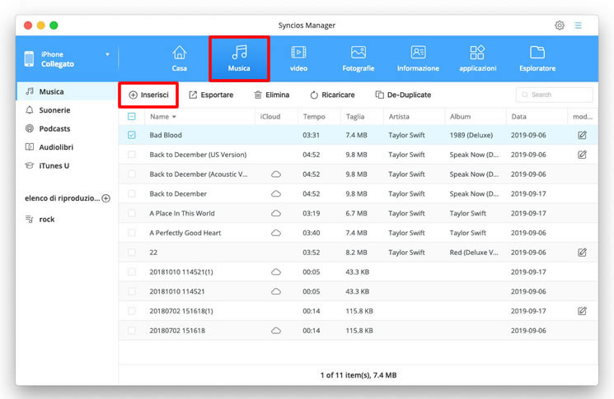This screenshot has height=399, width=614.
Task: Click iCloud icon for 20181010 114521 row
Action: click(x=276, y=291)
